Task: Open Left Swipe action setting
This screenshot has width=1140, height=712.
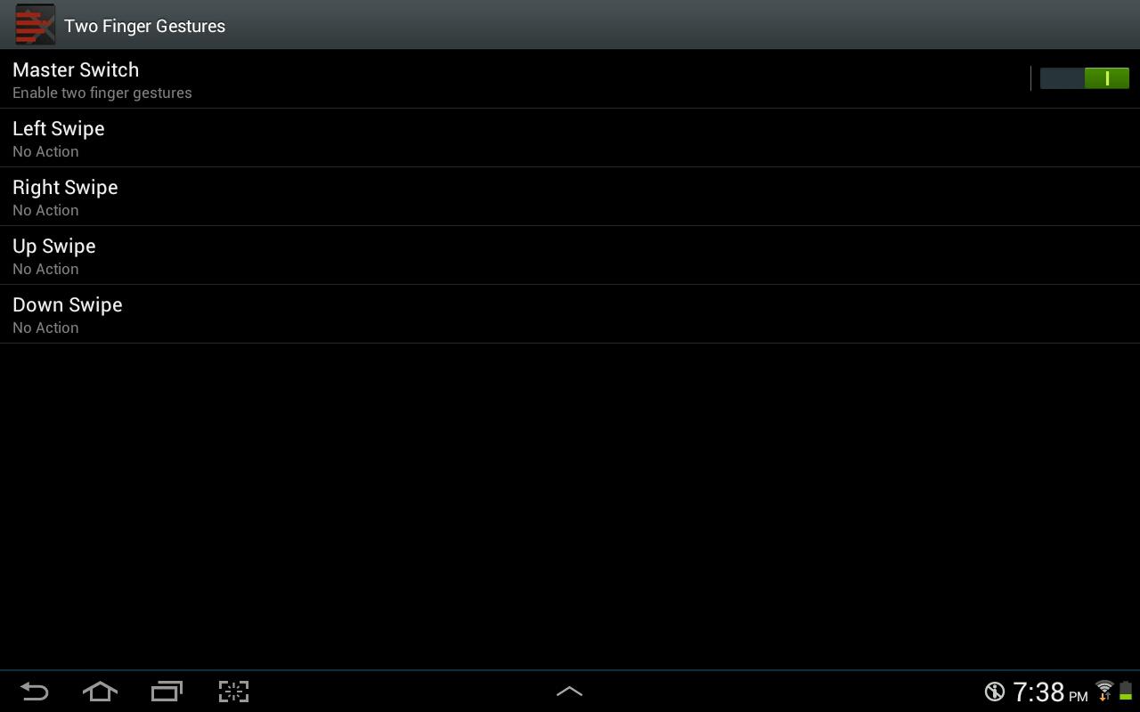Action: 570,138
